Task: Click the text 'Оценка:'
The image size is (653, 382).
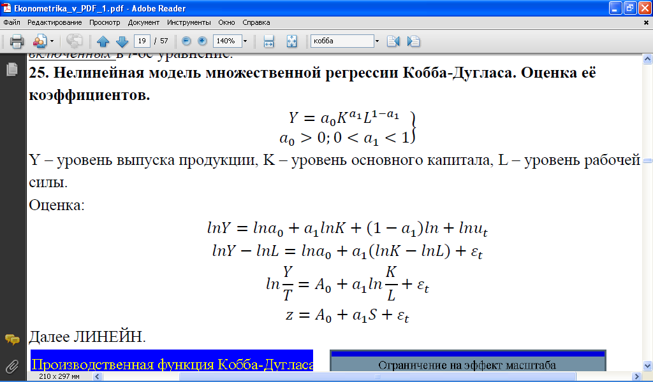Action: 57,205
